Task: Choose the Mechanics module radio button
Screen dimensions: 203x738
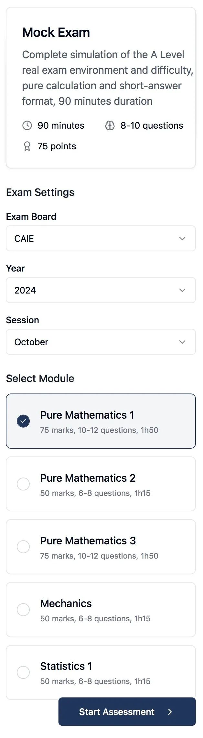Action: (x=23, y=609)
